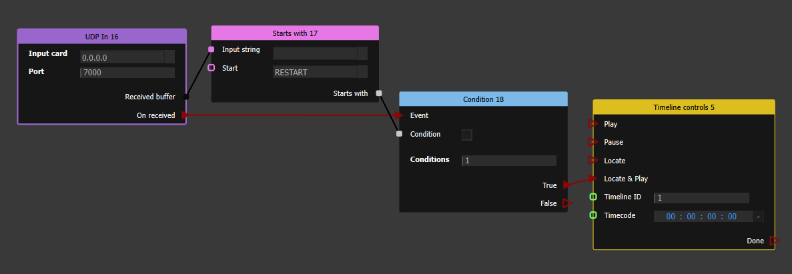Click the timecode hours value

point(671,216)
